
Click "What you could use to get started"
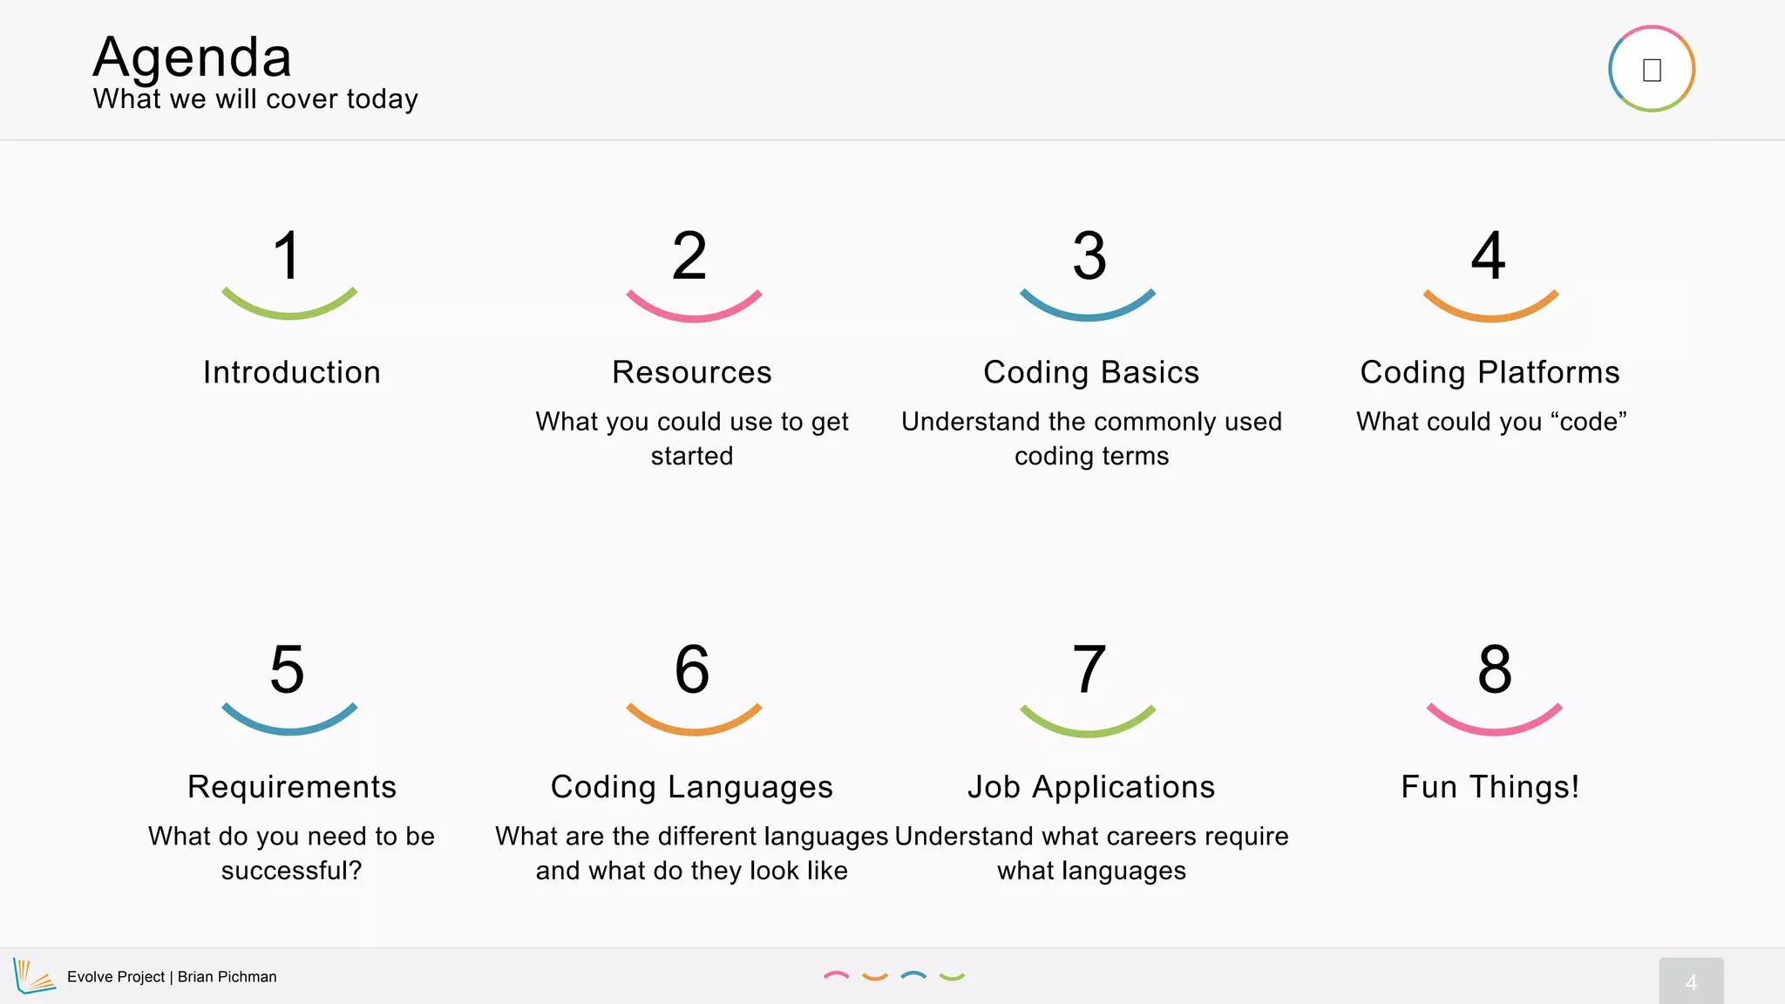pyautogui.click(x=692, y=438)
